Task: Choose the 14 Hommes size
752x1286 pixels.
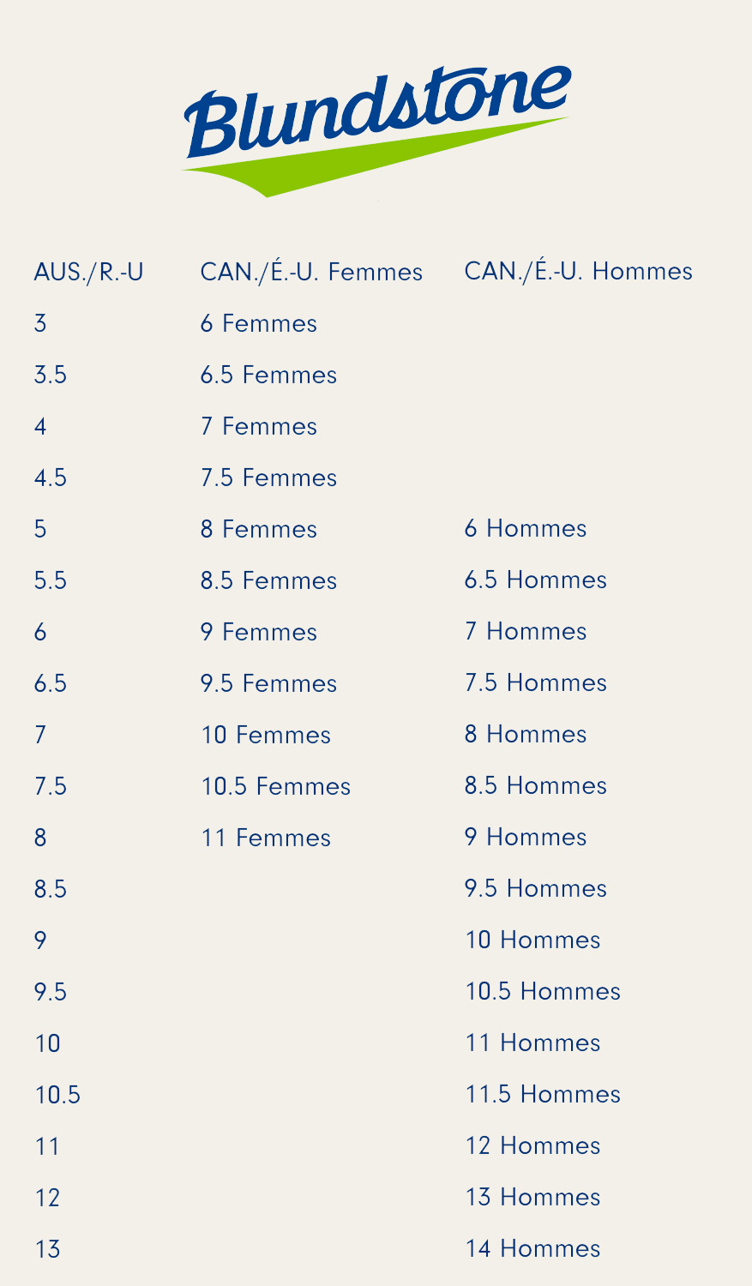Action: (532, 1249)
